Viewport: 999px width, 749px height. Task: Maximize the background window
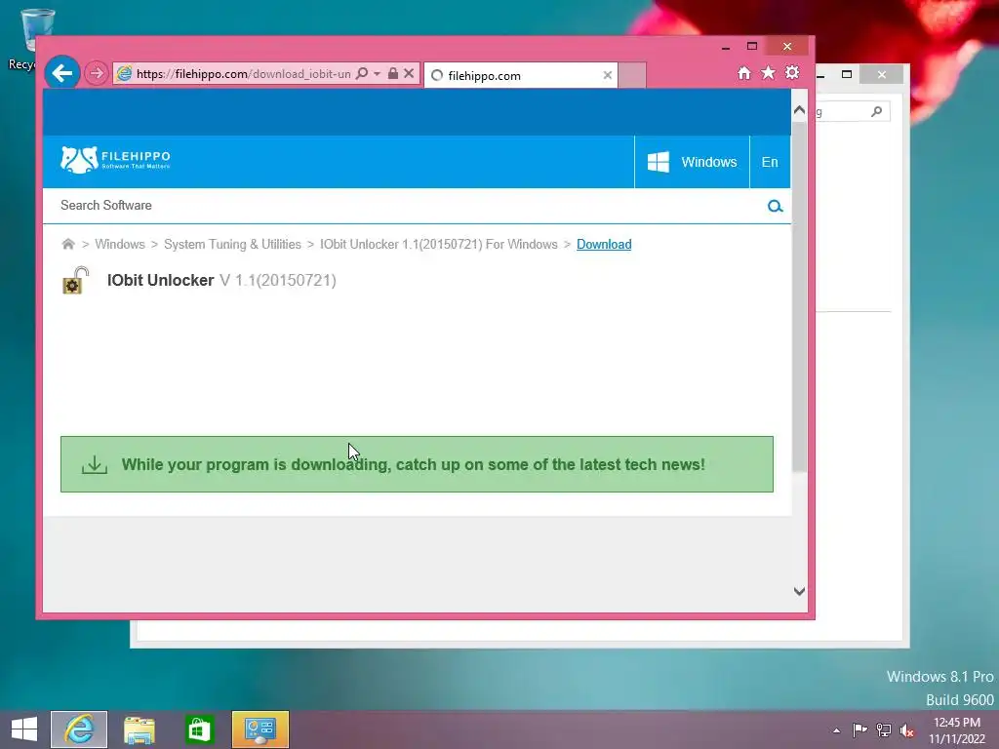pos(846,74)
